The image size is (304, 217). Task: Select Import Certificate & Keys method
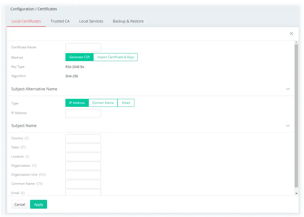click(x=116, y=57)
